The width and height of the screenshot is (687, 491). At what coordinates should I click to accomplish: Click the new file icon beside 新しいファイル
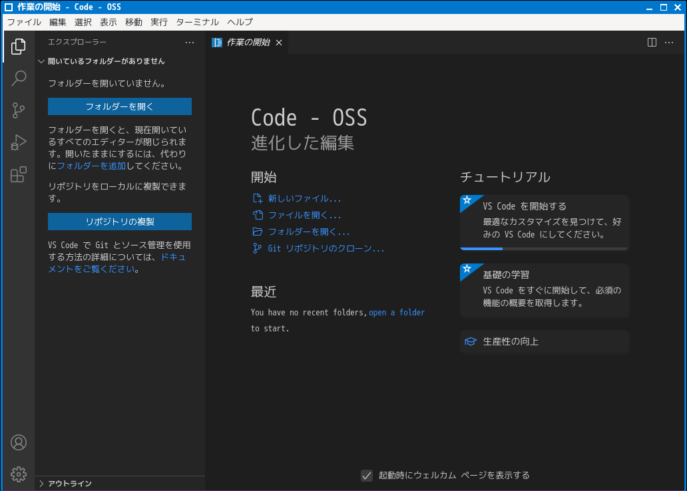(258, 198)
